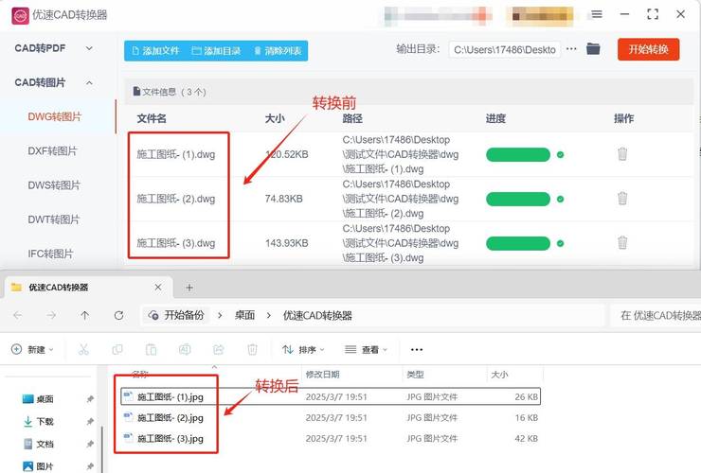Click the green check icon for 施工图纸- (1).dwg
Image resolution: width=701 pixels, height=473 pixels.
tap(560, 154)
